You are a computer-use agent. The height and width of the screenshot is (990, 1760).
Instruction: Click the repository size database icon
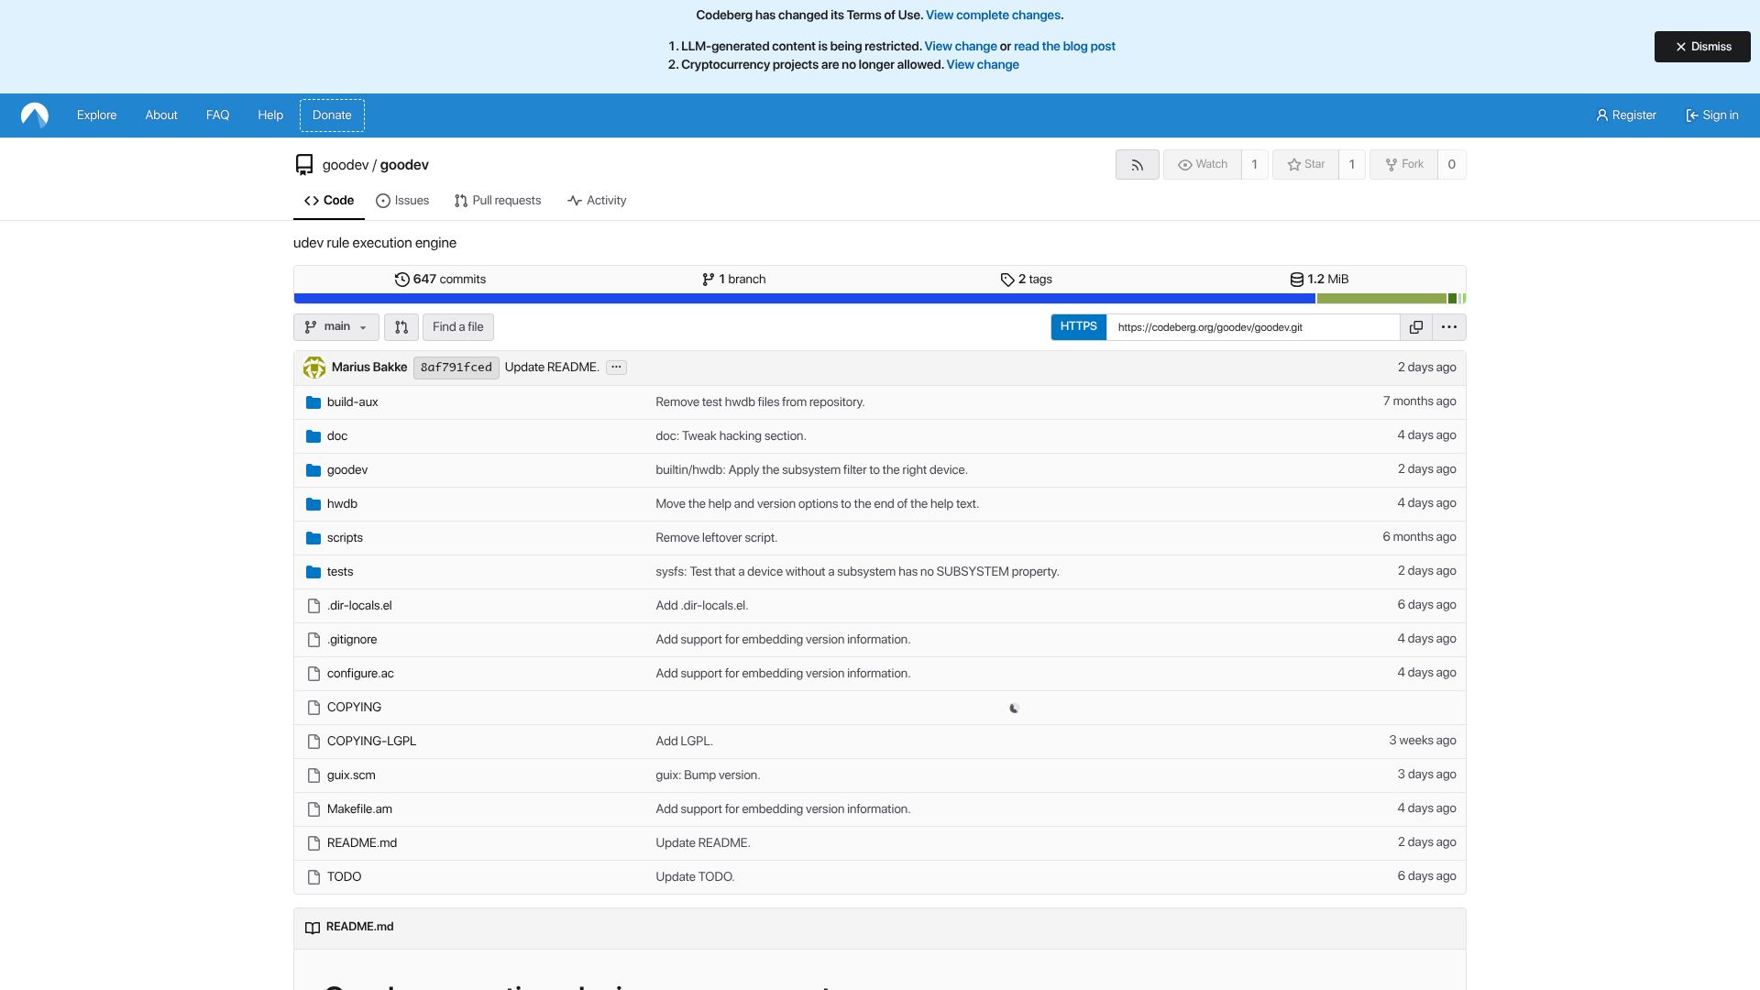(x=1297, y=280)
